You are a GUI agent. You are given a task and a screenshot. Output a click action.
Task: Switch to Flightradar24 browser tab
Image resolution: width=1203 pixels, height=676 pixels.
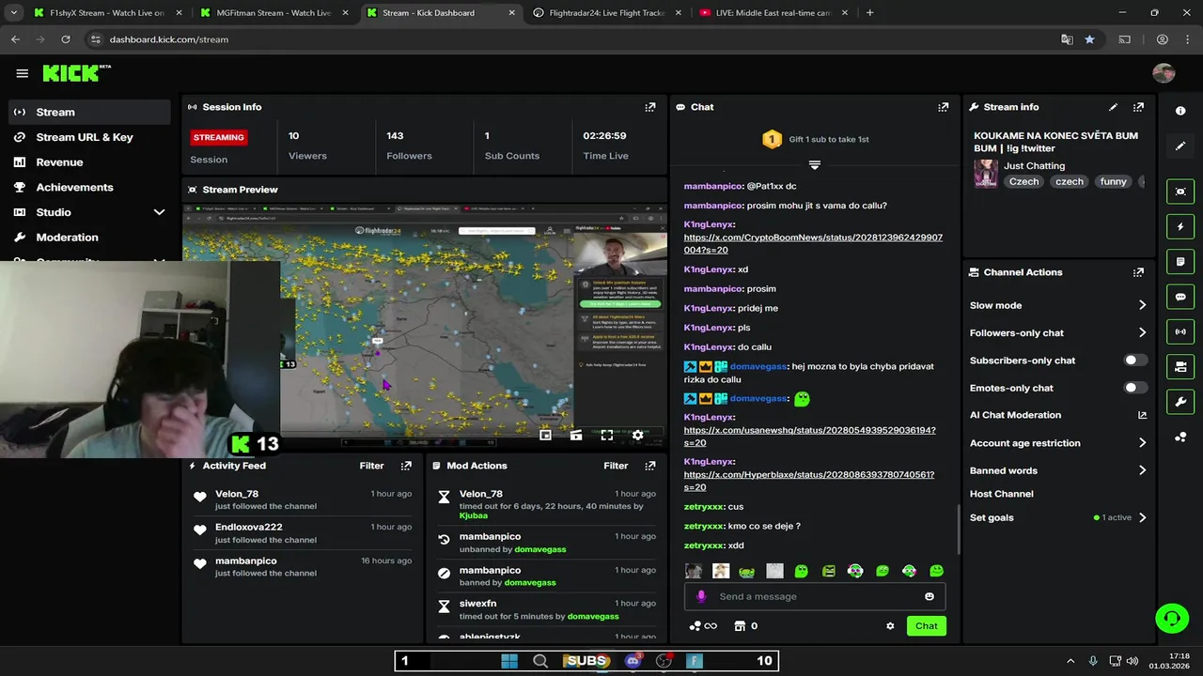[x=606, y=13]
